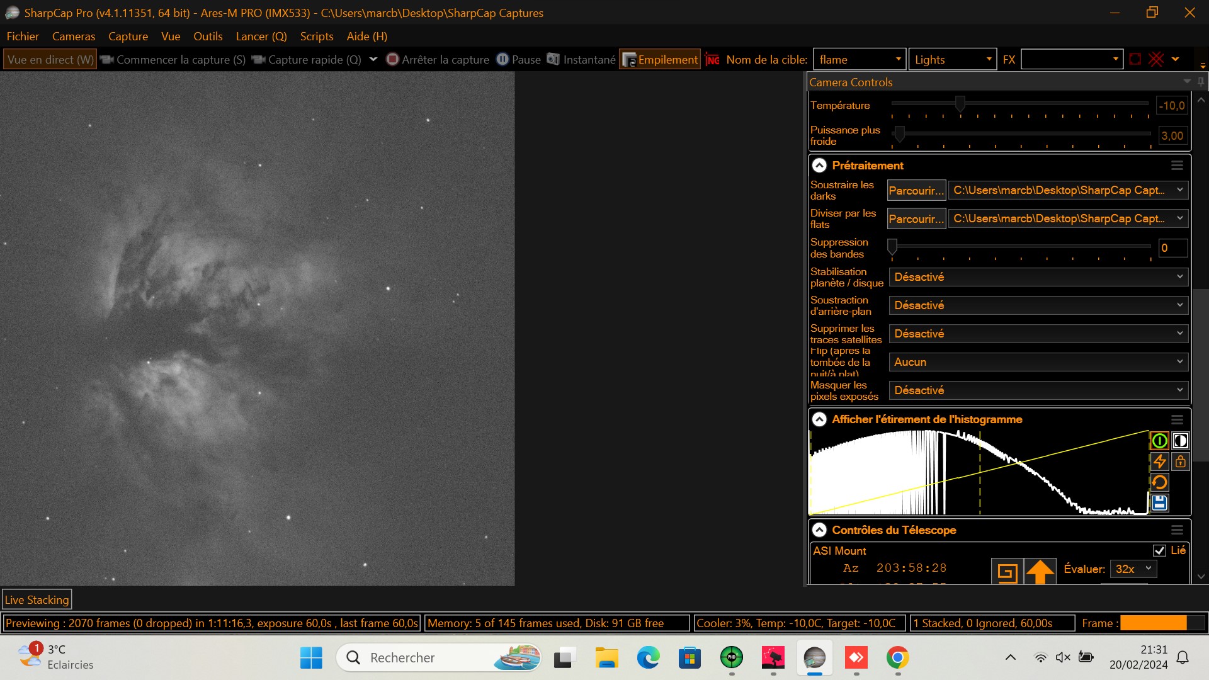Toggle the histogram stretch power button
This screenshot has height=680, width=1209.
(x=1159, y=441)
